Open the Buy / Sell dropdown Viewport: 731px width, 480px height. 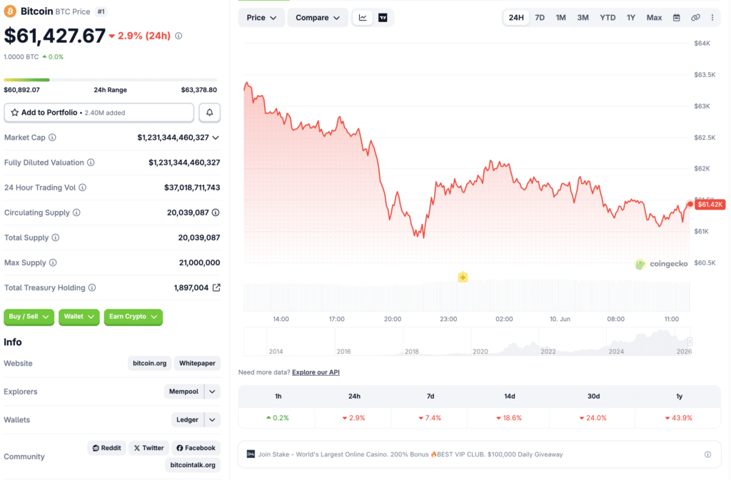tap(29, 317)
